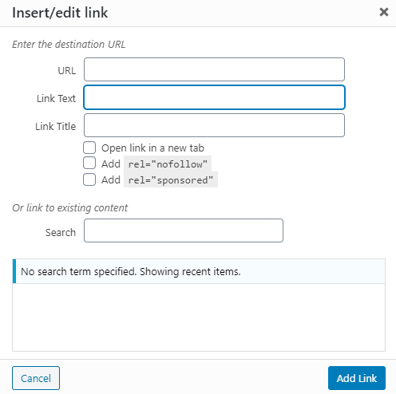This screenshot has height=394, width=396.
Task: Click the empty recent items results list
Action: pyautogui.click(x=199, y=317)
